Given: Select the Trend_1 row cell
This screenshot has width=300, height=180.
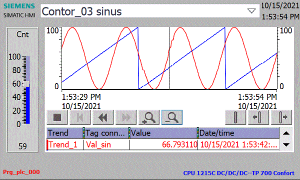Looking at the screenshot, I should tap(65, 145).
